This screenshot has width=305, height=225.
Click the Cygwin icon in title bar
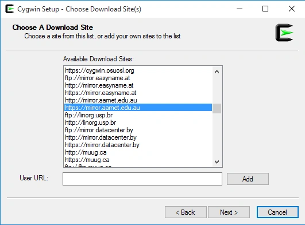pos(10,9)
